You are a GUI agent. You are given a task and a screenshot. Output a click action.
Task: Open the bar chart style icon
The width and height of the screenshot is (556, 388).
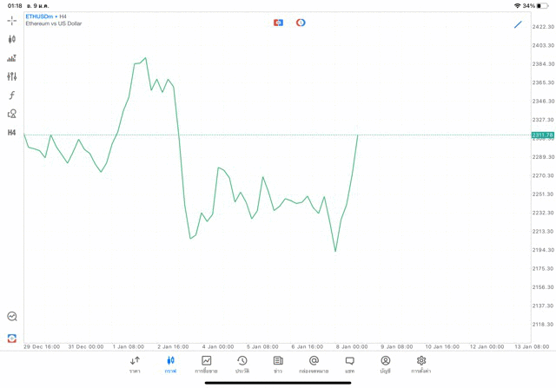[x=12, y=58]
